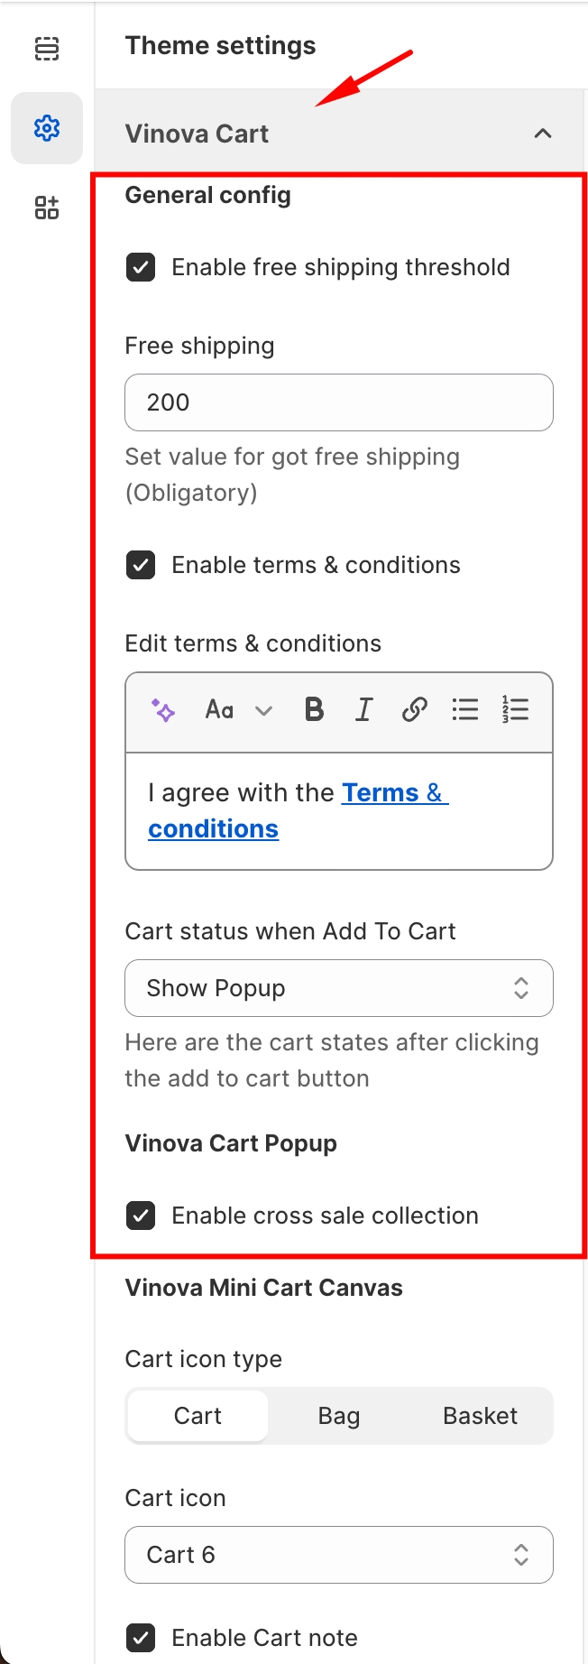Apply numbered list in terms editor
This screenshot has height=1664, width=588.
click(515, 710)
